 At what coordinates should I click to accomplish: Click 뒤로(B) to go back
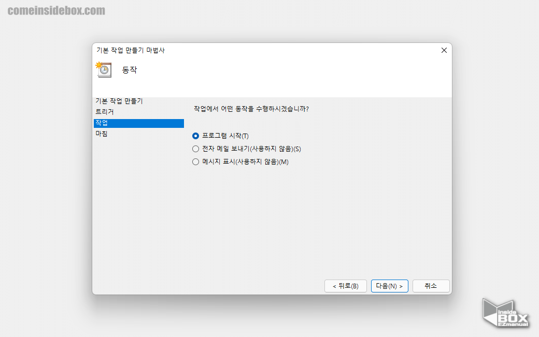tap(345, 286)
